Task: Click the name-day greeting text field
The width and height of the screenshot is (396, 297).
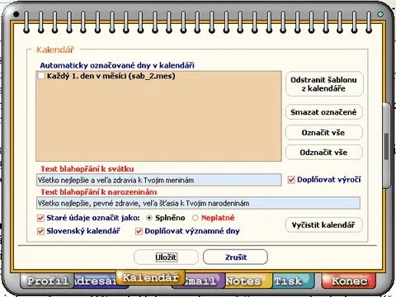Action: (x=159, y=180)
